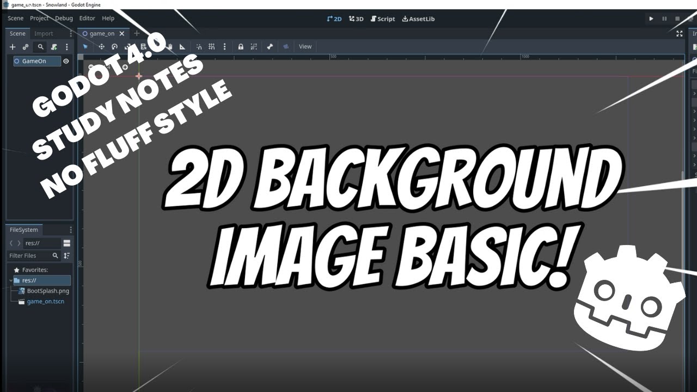Switch to the 3D workspace
697x392 pixels.
point(356,19)
